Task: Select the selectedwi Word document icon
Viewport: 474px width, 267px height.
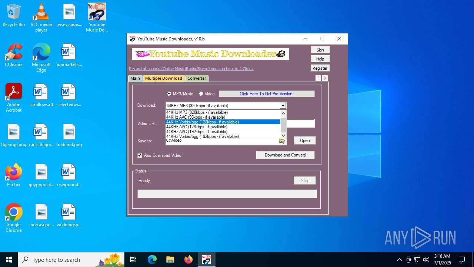Action: [x=69, y=96]
